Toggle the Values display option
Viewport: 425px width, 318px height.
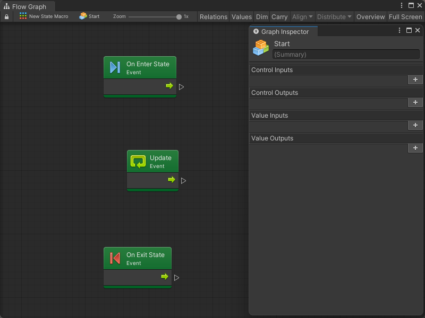point(242,16)
